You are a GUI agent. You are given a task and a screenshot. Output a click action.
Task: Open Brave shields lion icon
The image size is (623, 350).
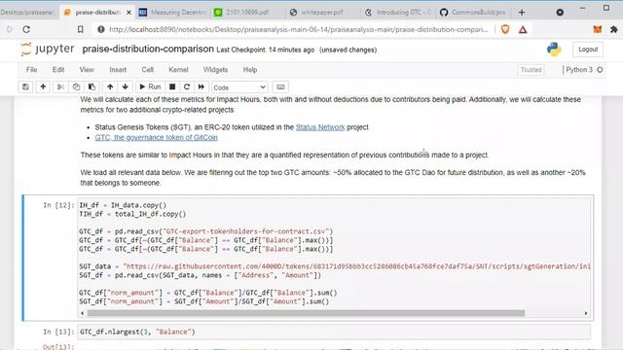[505, 29]
